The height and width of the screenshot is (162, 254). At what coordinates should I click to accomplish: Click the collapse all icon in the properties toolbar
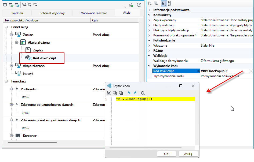coord(150,3)
